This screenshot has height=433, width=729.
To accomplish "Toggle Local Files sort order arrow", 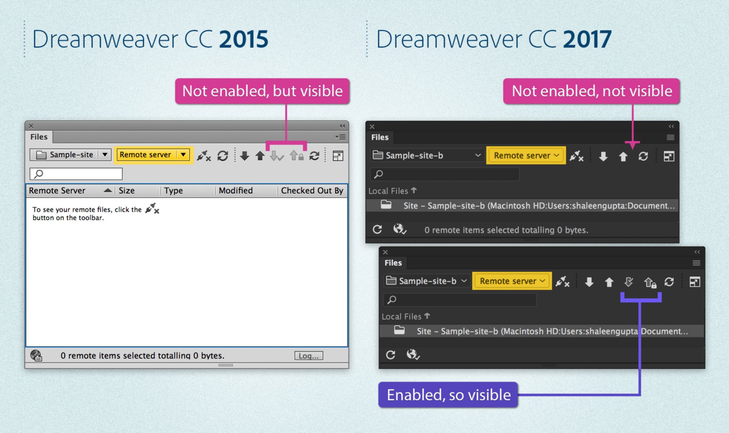I will (x=414, y=191).
